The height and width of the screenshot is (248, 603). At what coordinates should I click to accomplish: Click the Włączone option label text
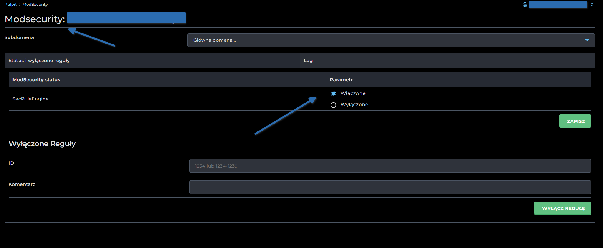point(353,93)
